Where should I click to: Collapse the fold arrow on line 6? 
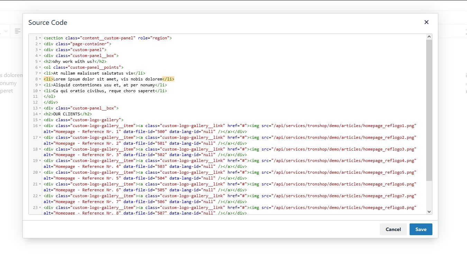click(x=40, y=67)
